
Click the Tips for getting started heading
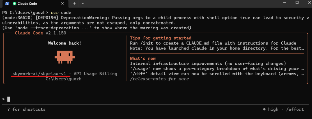161,38
